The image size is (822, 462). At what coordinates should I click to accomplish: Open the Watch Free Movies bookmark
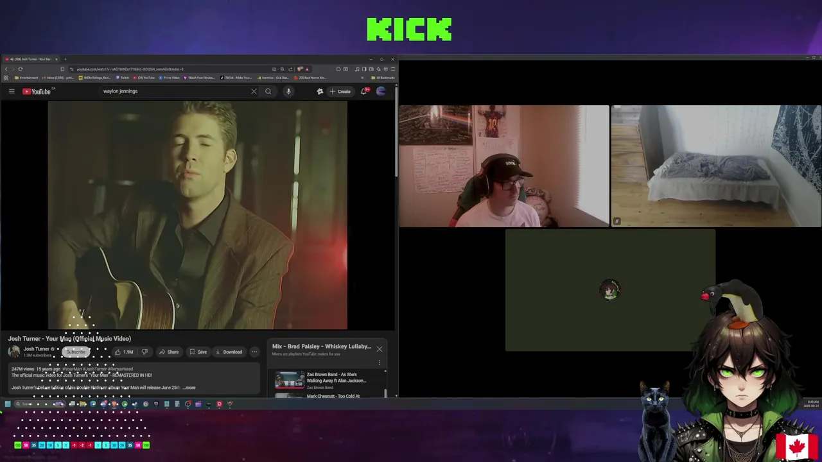pos(199,78)
